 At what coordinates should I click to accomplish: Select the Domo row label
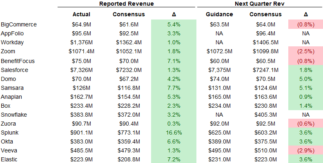[8, 79]
